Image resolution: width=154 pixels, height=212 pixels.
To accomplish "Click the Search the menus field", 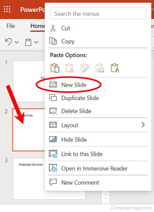I will [98, 13].
